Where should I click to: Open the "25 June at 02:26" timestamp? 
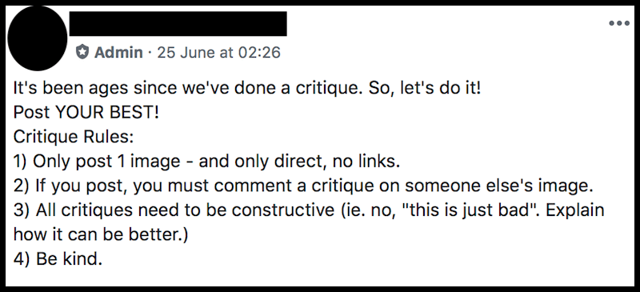[218, 52]
